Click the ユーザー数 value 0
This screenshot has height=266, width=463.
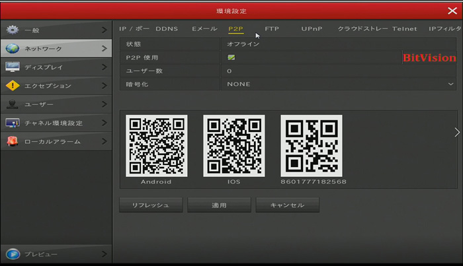(x=230, y=71)
